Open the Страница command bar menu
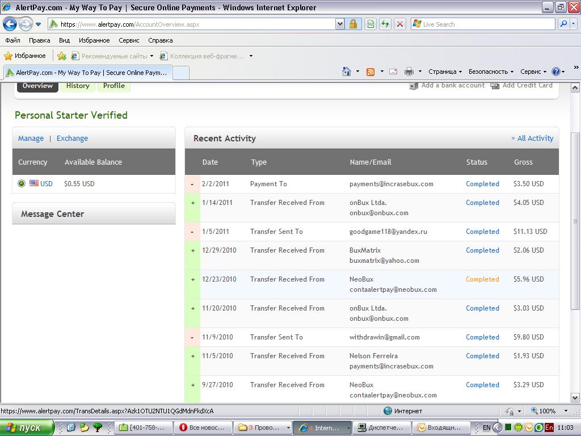 pos(445,72)
